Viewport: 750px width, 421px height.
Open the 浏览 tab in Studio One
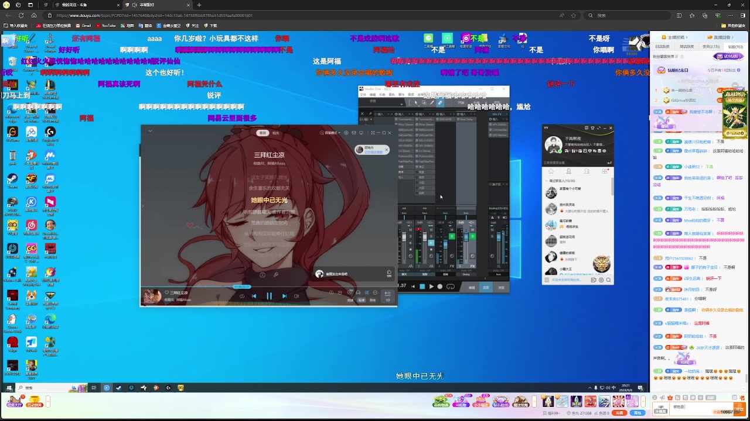501,288
